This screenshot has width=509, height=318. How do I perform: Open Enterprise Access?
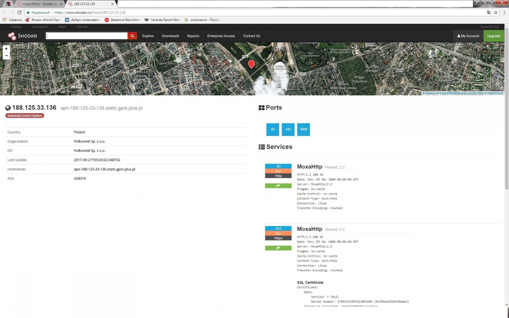click(221, 36)
